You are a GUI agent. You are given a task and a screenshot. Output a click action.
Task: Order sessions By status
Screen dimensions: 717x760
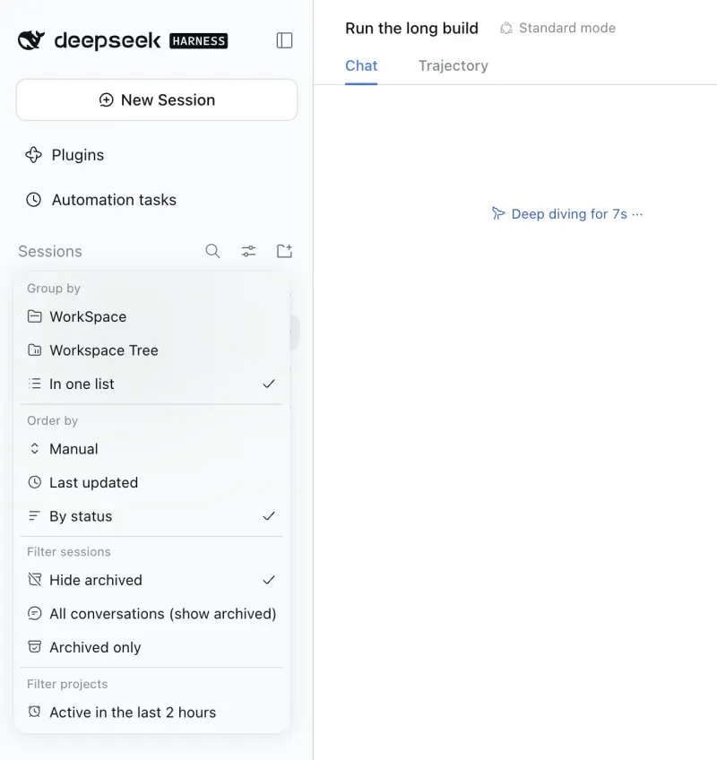(x=151, y=516)
